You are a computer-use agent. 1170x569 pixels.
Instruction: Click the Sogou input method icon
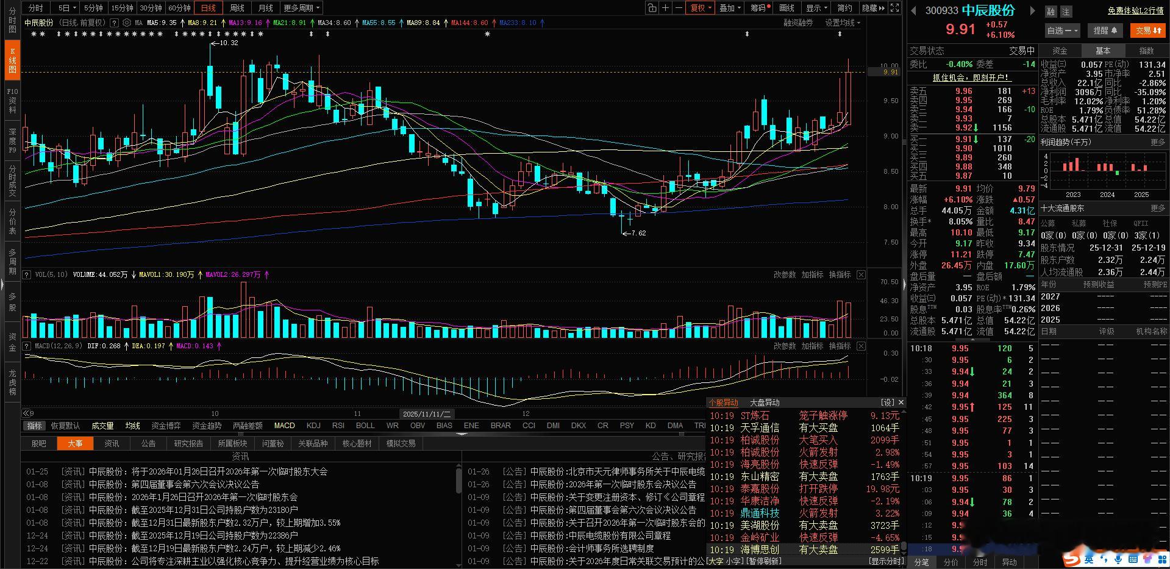pyautogui.click(x=1071, y=558)
